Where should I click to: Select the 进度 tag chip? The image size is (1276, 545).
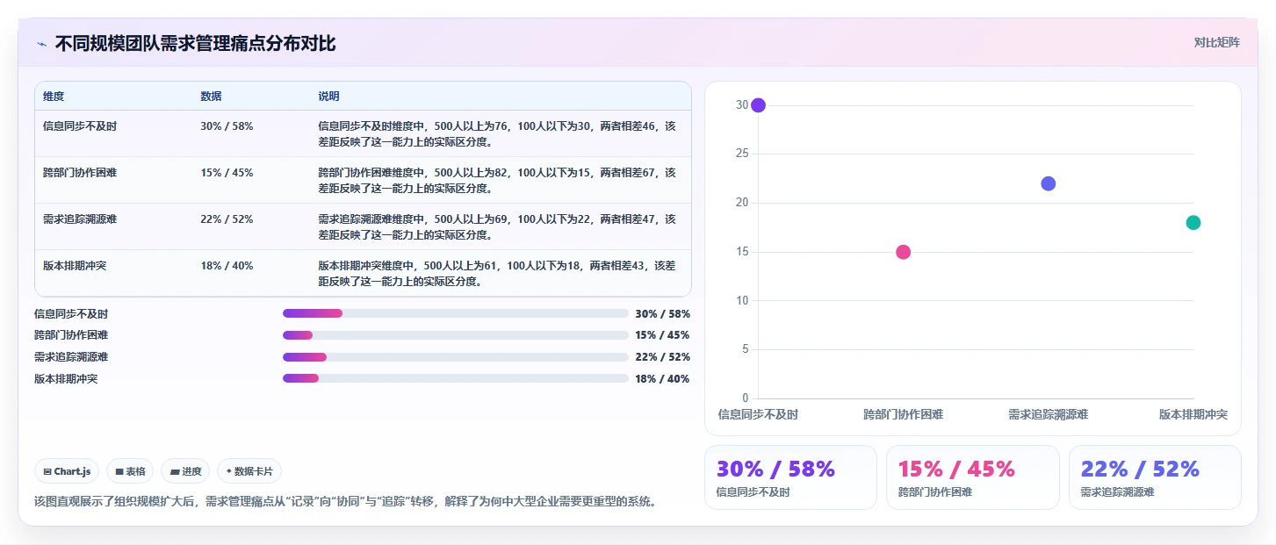[185, 471]
